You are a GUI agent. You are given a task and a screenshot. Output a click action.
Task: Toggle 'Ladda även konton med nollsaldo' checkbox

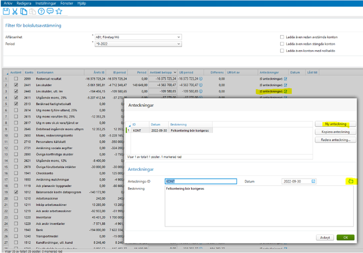(283, 50)
